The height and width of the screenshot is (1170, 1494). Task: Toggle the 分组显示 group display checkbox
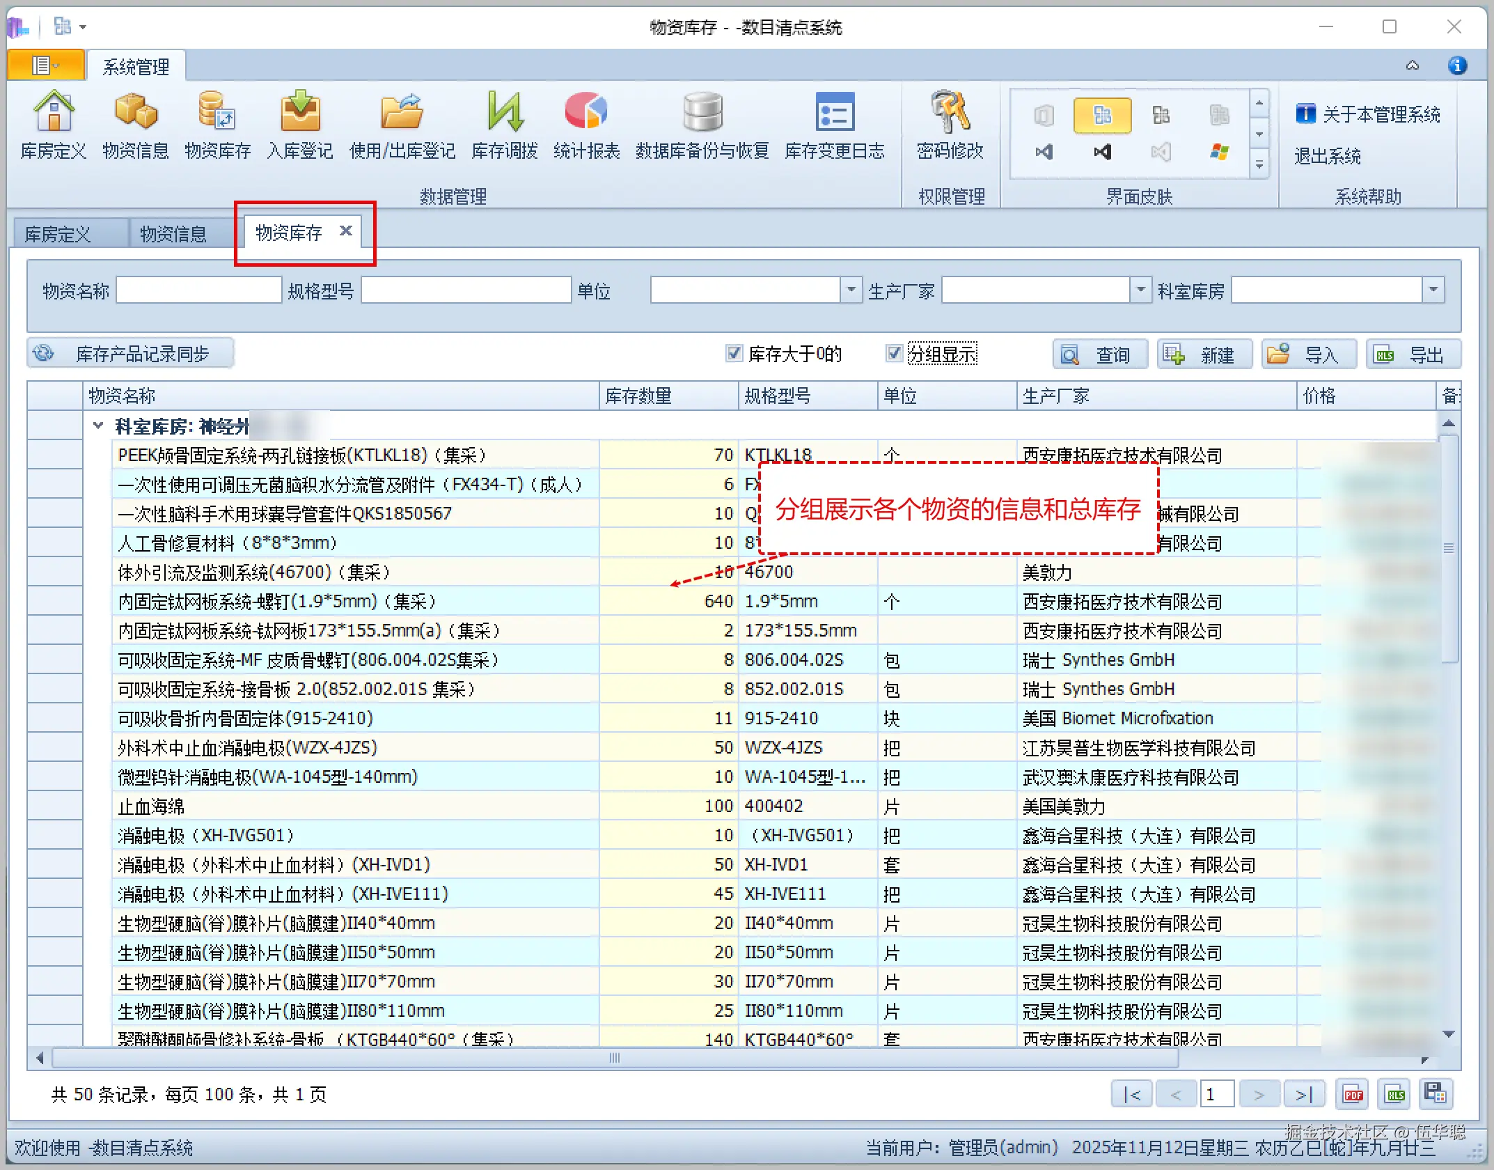(x=894, y=353)
